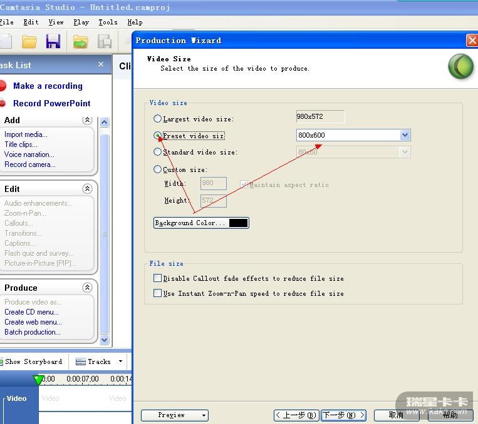Click the grayed Save-as toolbar icon
This screenshot has width=478, height=424.
click(x=105, y=42)
